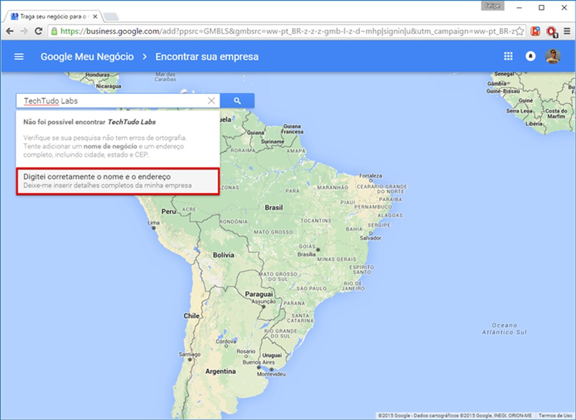Click the 'MATO GROSSO' state label
The height and width of the screenshot is (420, 576).
pyautogui.click(x=273, y=232)
